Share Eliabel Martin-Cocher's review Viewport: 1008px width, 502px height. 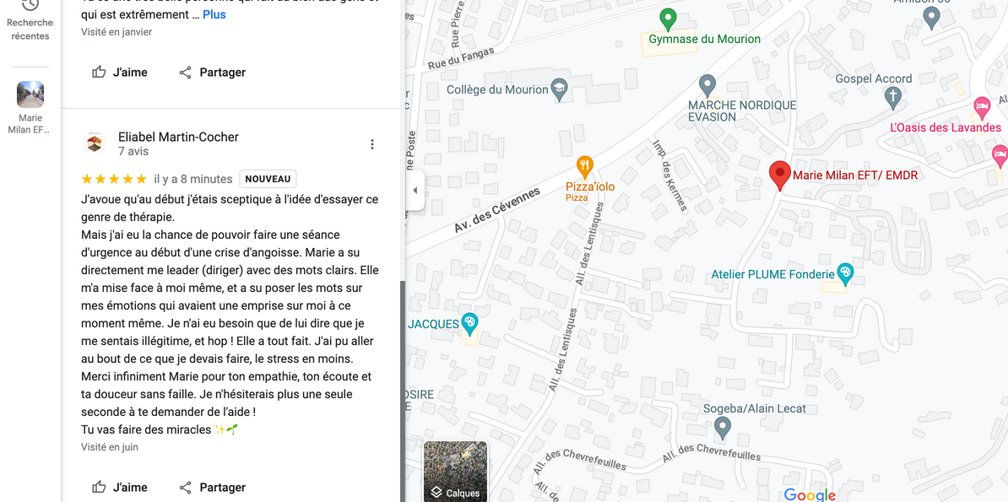212,487
